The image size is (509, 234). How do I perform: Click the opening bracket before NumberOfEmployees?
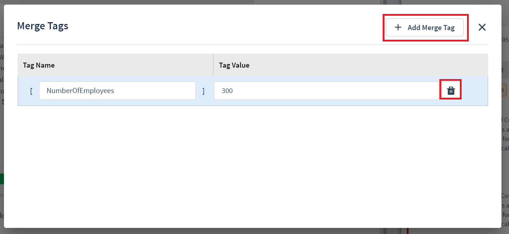31,91
